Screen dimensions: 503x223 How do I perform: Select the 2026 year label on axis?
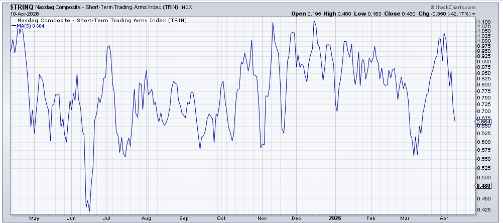click(333, 218)
